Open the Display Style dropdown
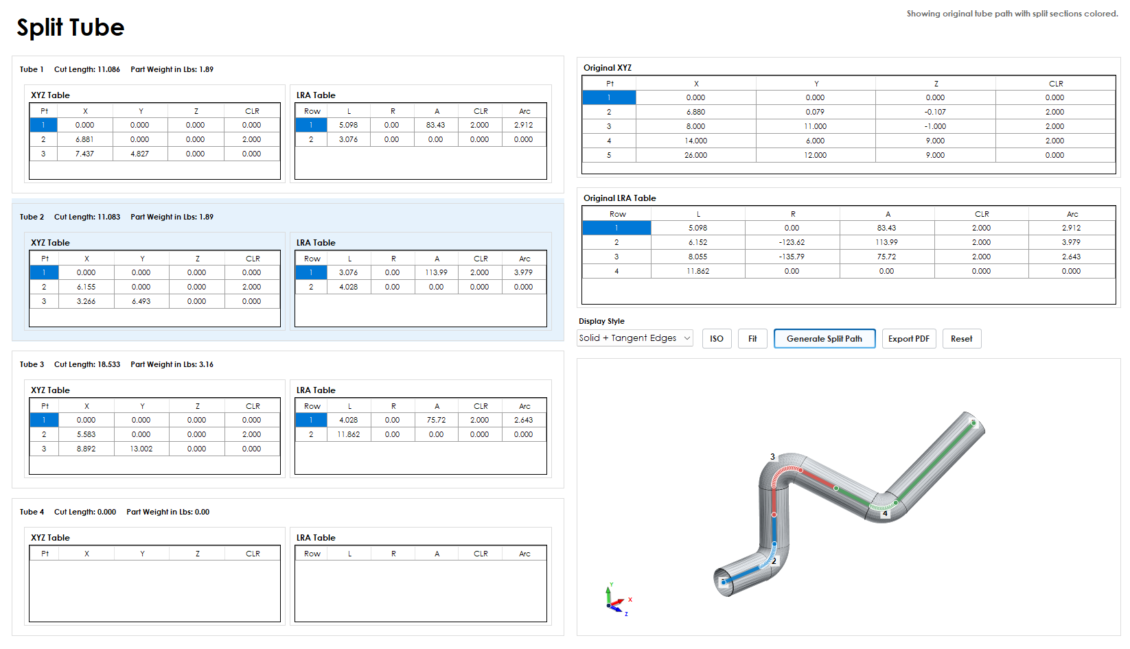 click(x=635, y=338)
